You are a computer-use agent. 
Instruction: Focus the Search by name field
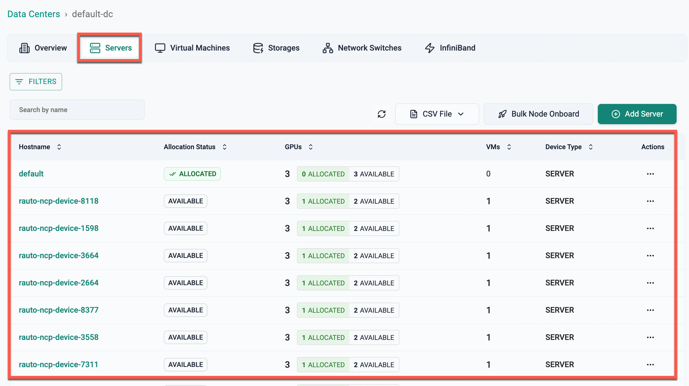click(77, 110)
